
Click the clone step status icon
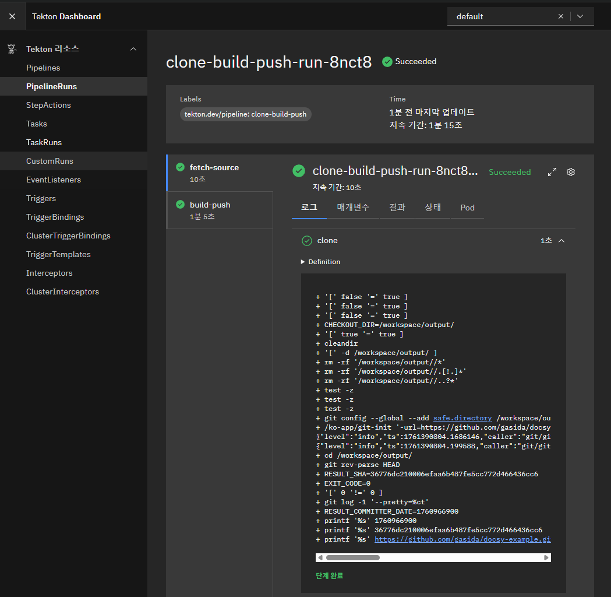[307, 241]
